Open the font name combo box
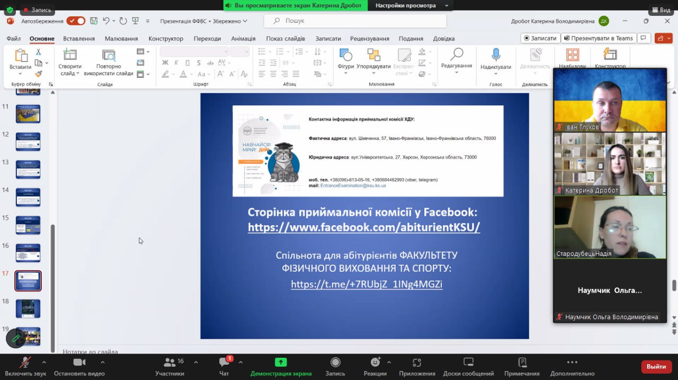This screenshot has height=380, width=678. coord(194,51)
